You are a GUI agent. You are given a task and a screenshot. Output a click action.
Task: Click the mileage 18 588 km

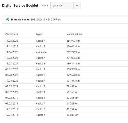[x=73, y=115]
